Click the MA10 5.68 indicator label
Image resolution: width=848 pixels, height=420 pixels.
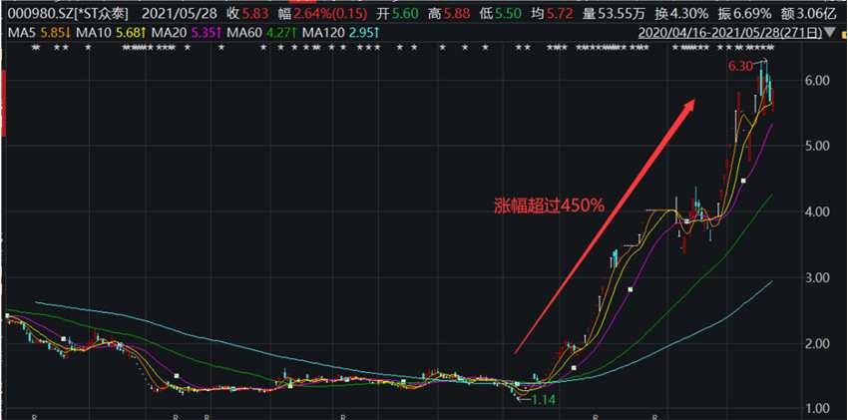(111, 33)
